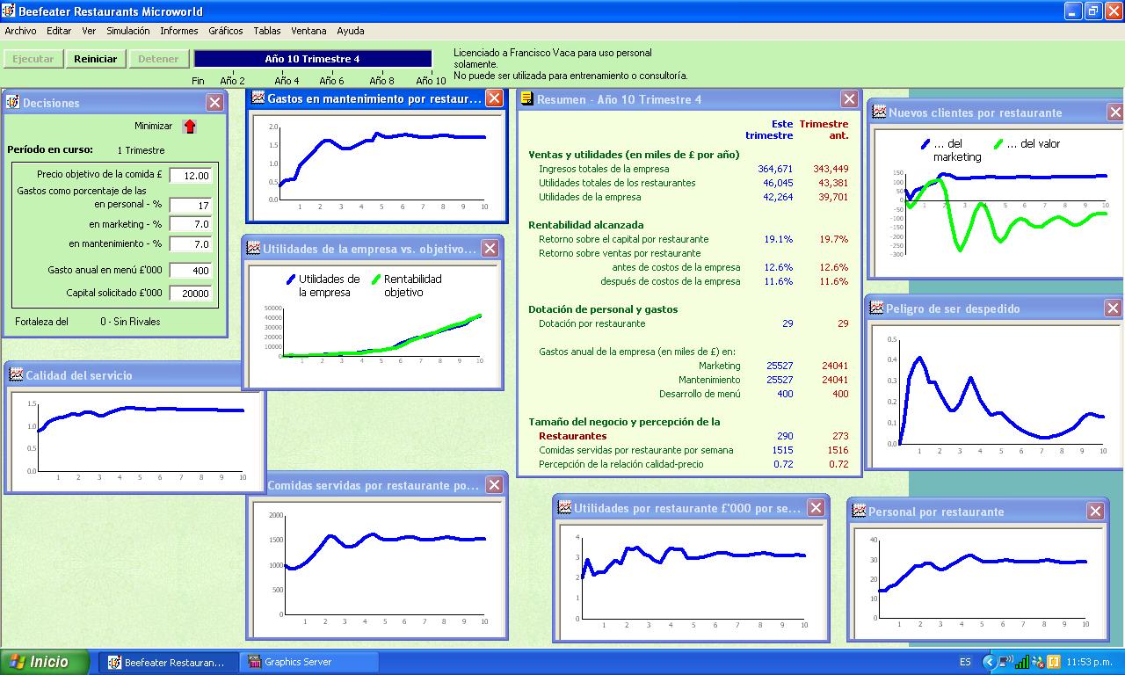Click the Gasto anual en menú field
The image size is (1125, 675).
click(x=191, y=271)
